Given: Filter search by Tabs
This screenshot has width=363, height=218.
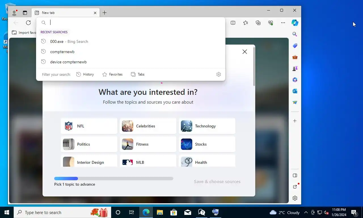Looking at the screenshot, I should 138,74.
